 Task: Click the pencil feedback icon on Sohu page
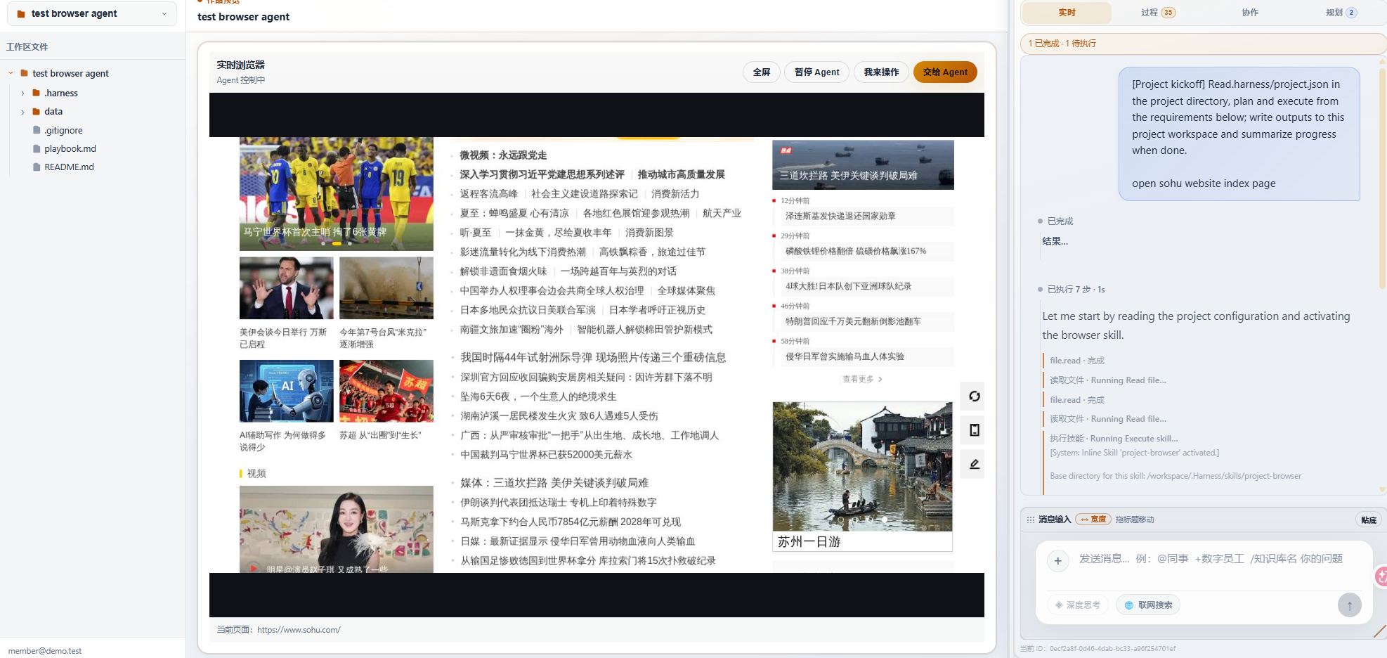pyautogui.click(x=974, y=464)
